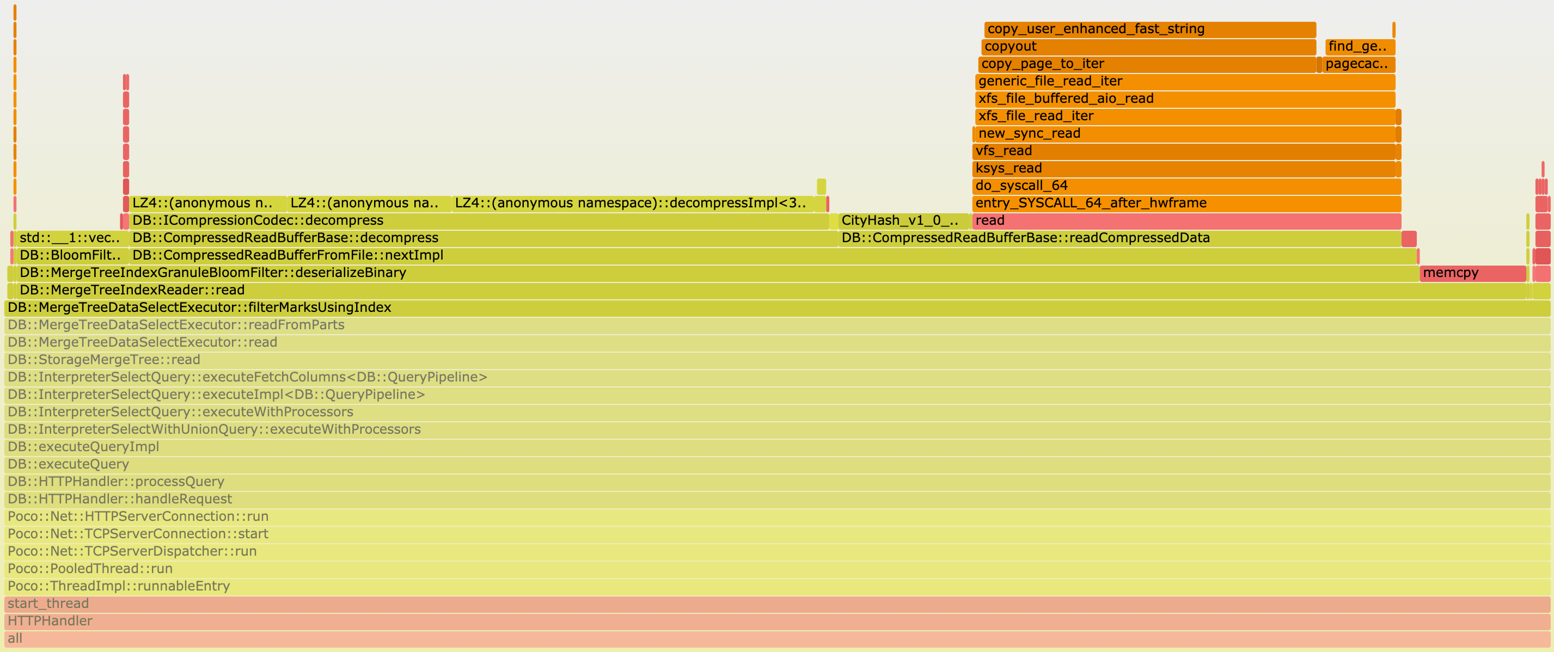Click the pagecac.. frame

tap(1359, 65)
